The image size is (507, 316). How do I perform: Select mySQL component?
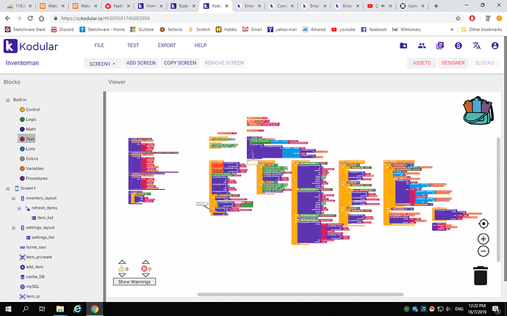tap(29, 287)
